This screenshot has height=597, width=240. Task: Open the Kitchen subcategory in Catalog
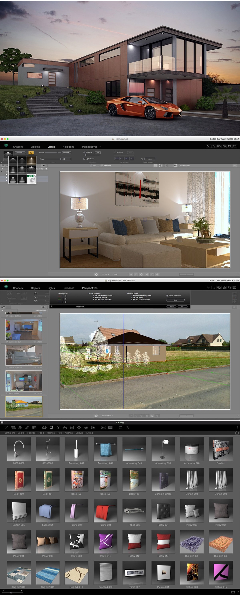[69, 433]
